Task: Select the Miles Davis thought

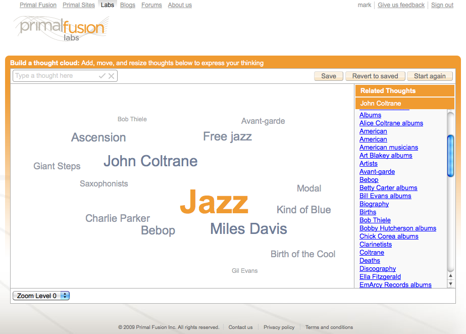Action: tap(248, 229)
